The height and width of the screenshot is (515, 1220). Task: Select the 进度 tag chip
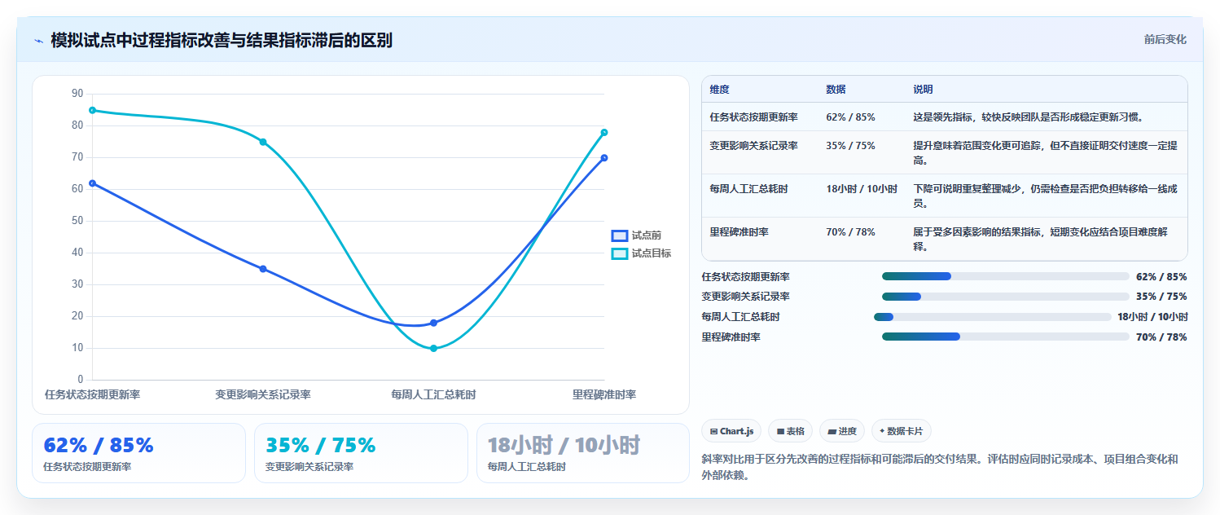[x=842, y=431]
